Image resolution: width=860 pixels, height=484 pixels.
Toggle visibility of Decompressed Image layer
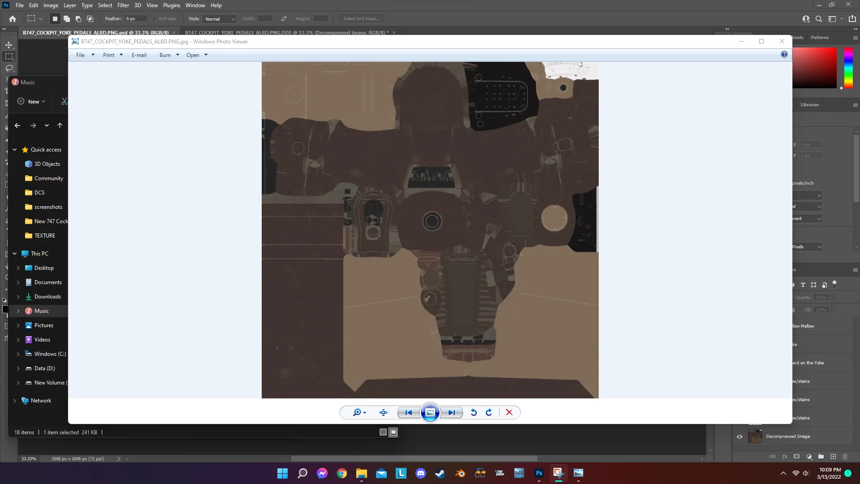pos(739,436)
